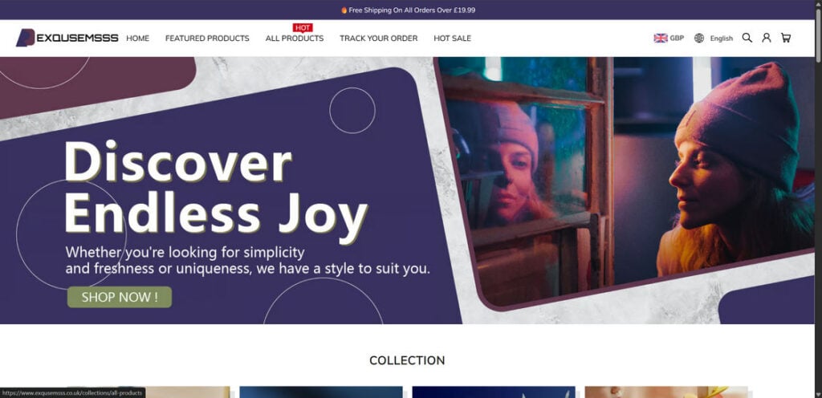The width and height of the screenshot is (822, 398).
Task: Click the fire icon in shipping banner
Action: coord(344,10)
